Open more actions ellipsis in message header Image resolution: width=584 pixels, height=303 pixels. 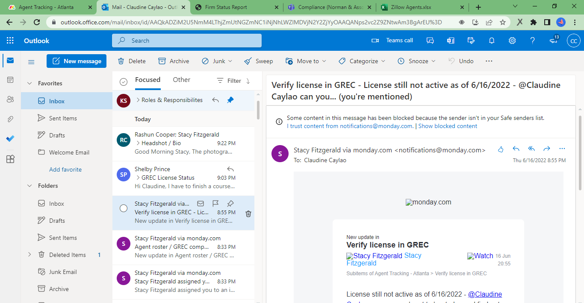[562, 149]
